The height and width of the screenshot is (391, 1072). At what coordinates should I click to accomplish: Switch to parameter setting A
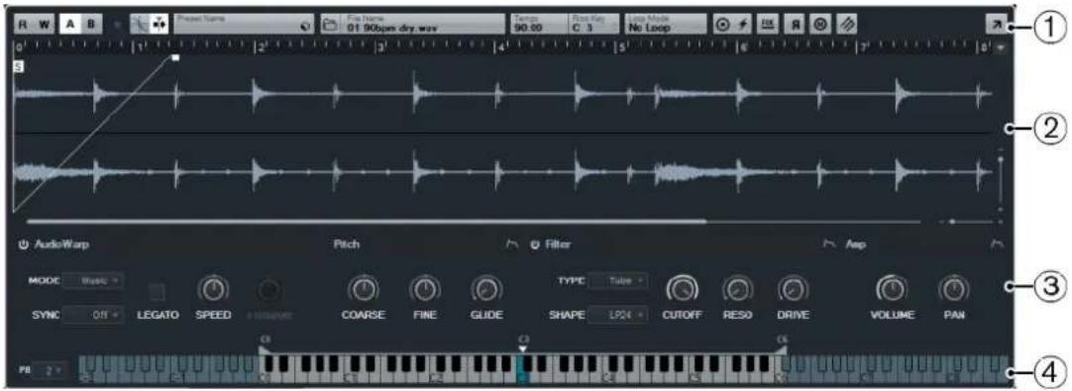tap(69, 25)
